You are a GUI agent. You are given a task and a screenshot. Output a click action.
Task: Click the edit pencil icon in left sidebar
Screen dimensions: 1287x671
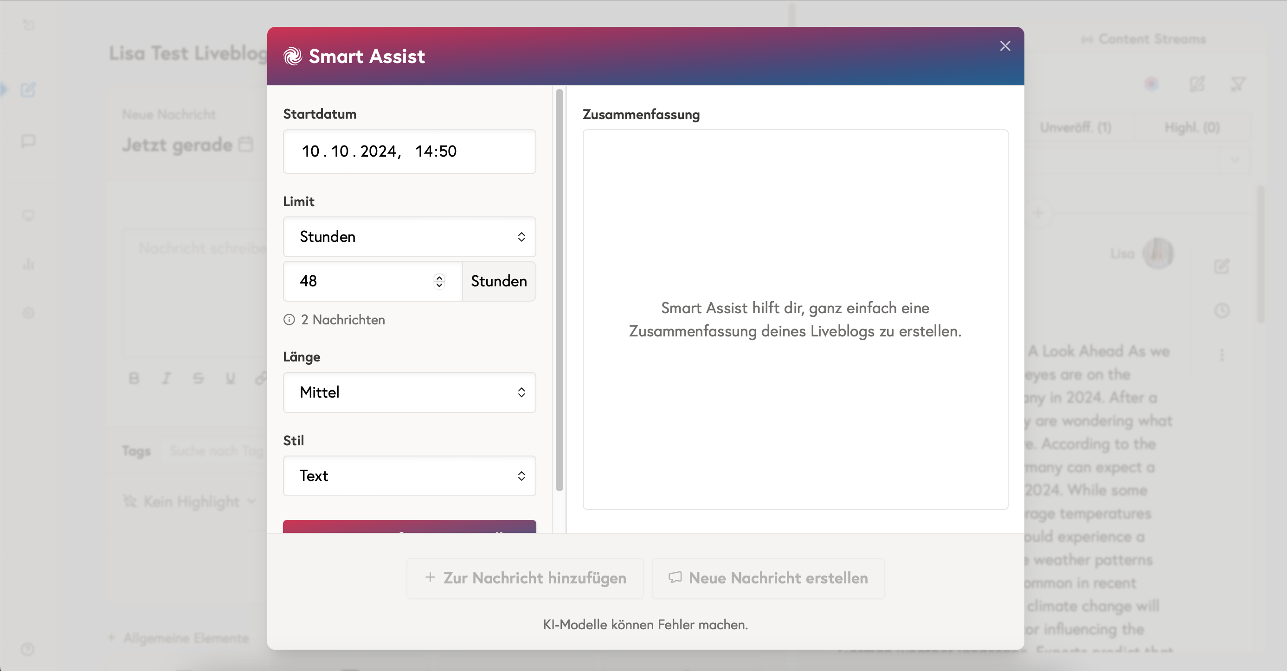click(28, 90)
